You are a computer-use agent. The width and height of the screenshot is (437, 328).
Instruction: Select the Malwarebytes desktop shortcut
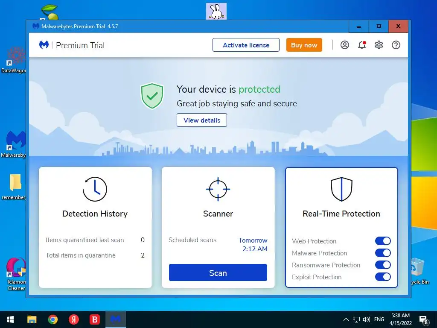coord(13,144)
